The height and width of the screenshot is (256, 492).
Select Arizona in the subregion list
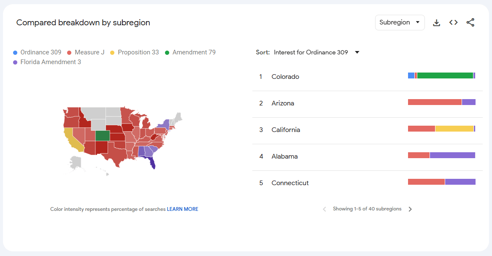(x=283, y=103)
